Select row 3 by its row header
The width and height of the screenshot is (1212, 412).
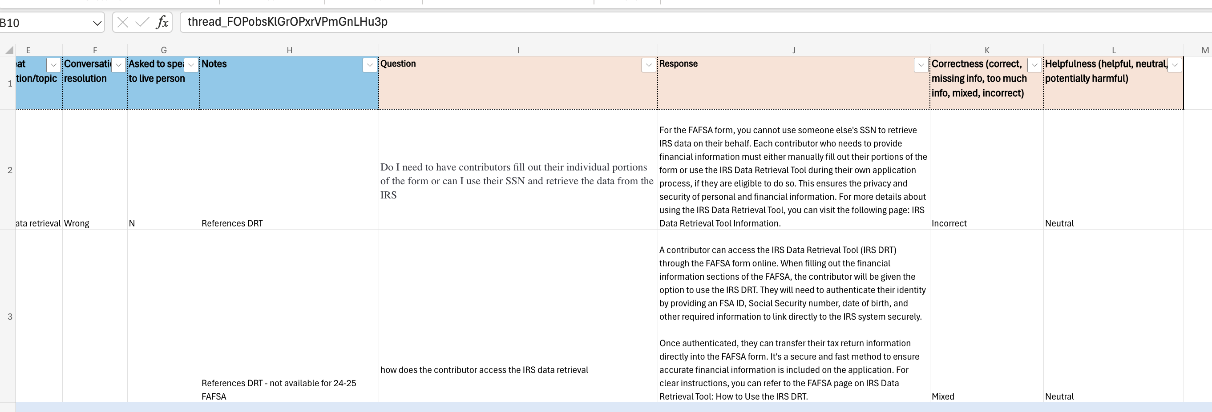(x=9, y=316)
